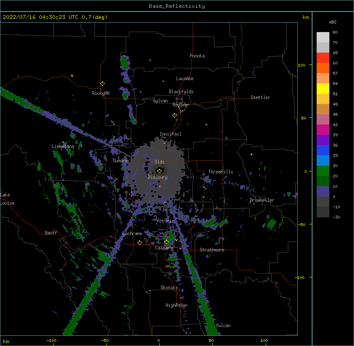Click the Base_Reflectivity title text
Screen dimensions: 354x346
pyautogui.click(x=177, y=6)
